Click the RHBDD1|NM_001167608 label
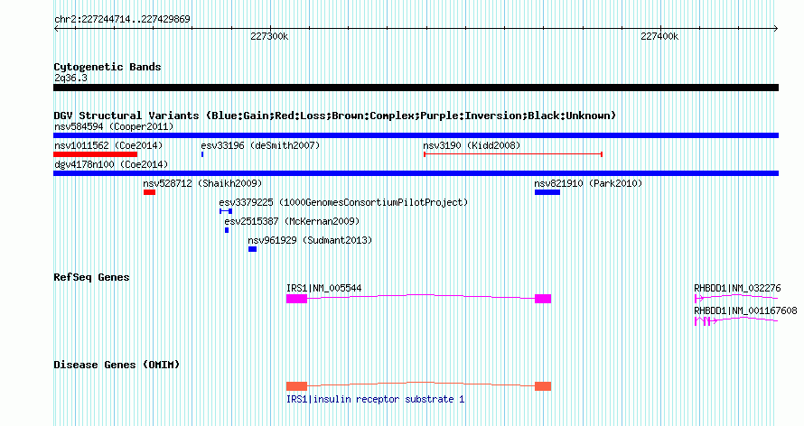804x426 pixels. [745, 310]
